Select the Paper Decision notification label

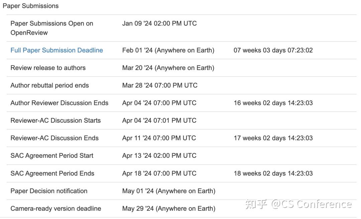[49, 191]
